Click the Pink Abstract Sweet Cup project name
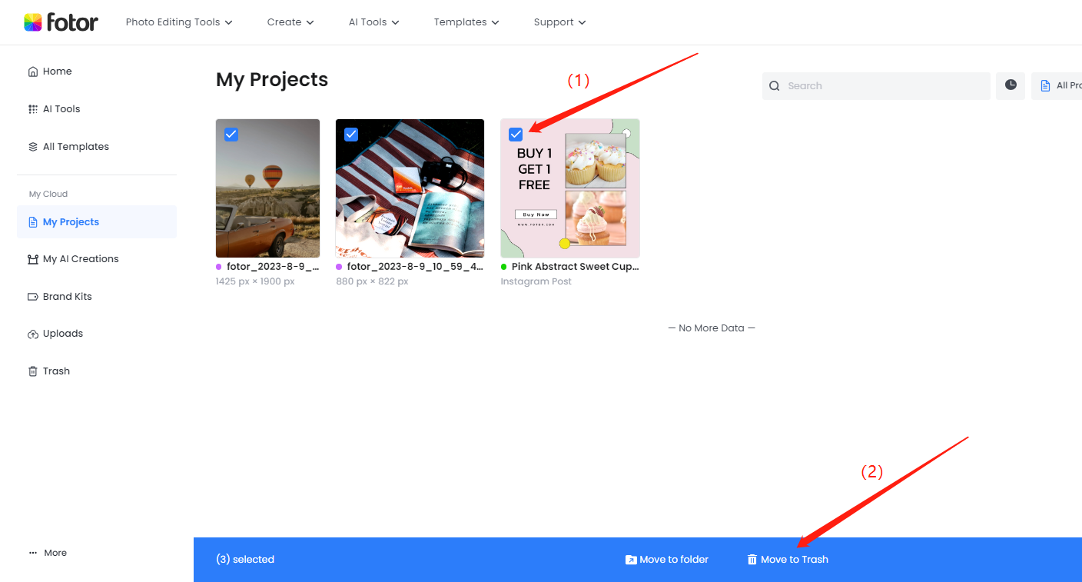Screen dimensions: 1082x582 (x=576, y=267)
